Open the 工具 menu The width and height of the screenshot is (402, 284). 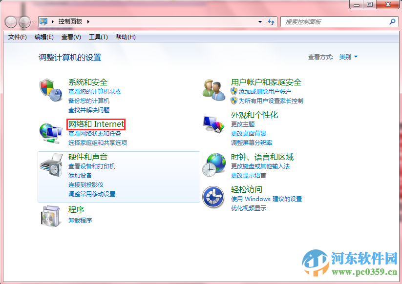[x=98, y=37]
